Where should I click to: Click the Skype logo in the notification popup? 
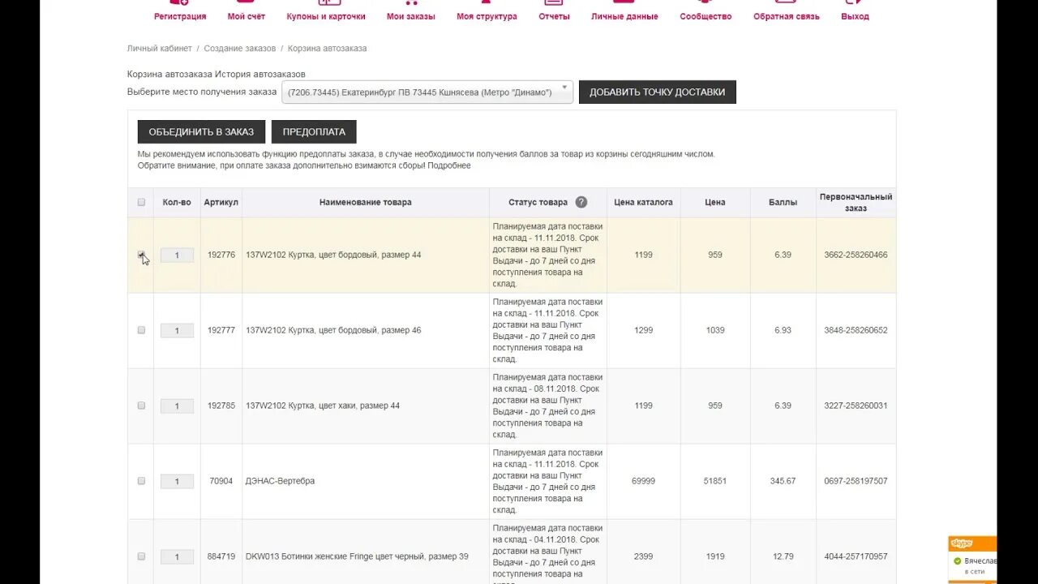[961, 543]
